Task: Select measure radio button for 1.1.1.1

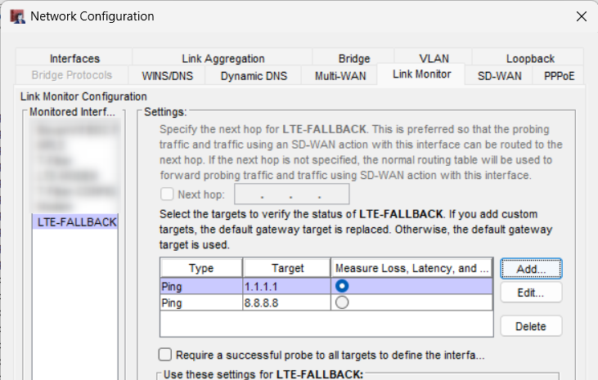Action: [x=342, y=286]
